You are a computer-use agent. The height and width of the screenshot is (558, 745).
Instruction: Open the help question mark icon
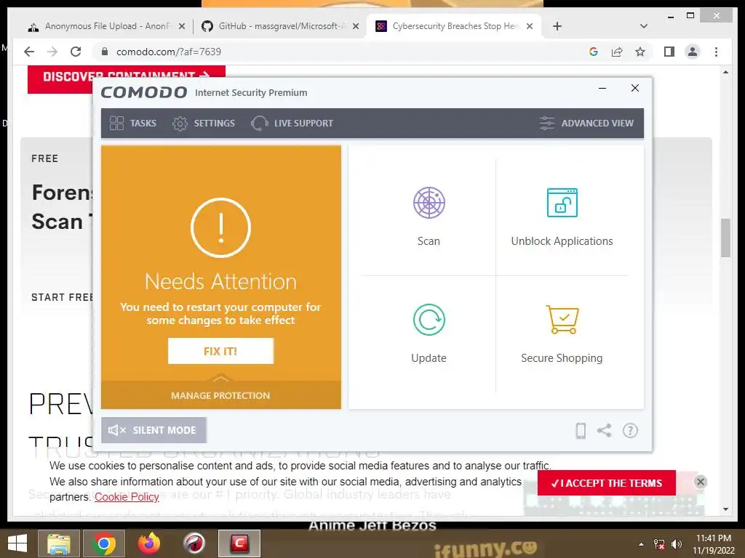click(630, 431)
